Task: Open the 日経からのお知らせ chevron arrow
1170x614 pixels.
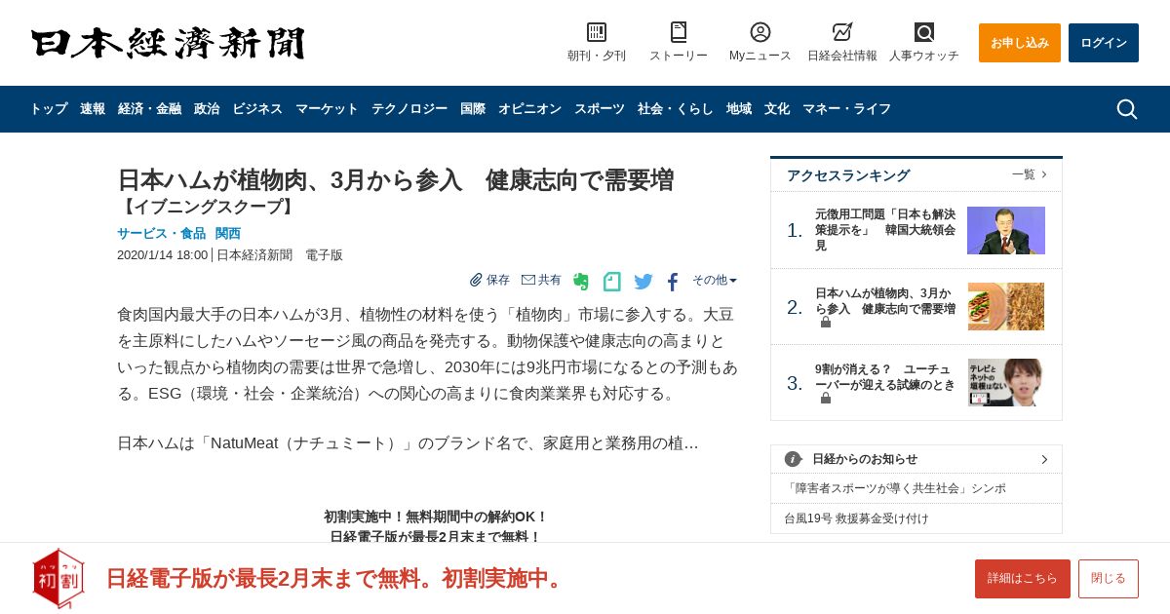Action: pos(1044,459)
